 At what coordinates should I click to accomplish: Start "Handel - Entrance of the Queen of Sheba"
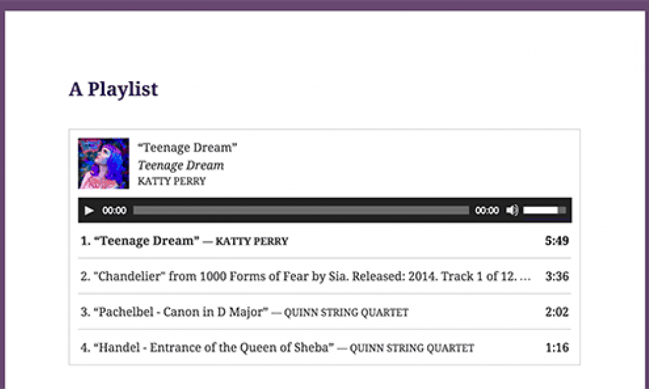click(x=214, y=348)
